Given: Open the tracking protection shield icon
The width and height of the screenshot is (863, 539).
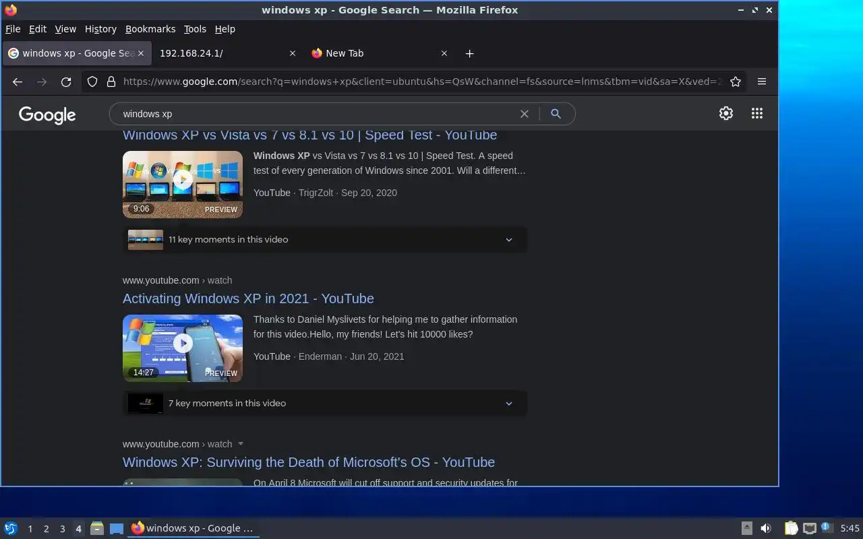Looking at the screenshot, I should (x=93, y=82).
